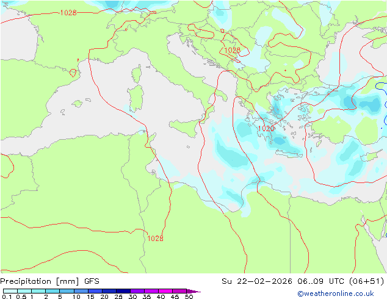Click the island of Cyprus on the map
This screenshot has height=299, width=387.
(372, 157)
